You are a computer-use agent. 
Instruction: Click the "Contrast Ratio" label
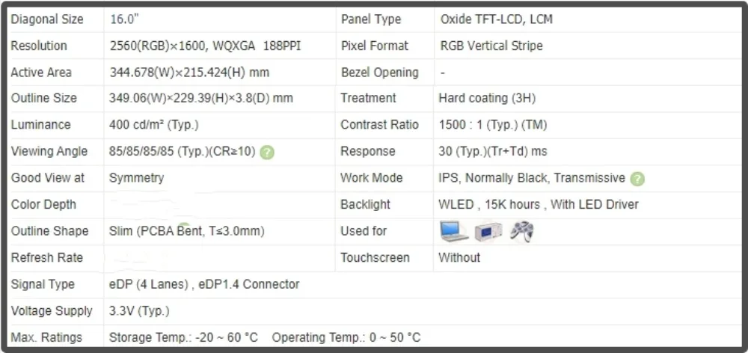(379, 125)
